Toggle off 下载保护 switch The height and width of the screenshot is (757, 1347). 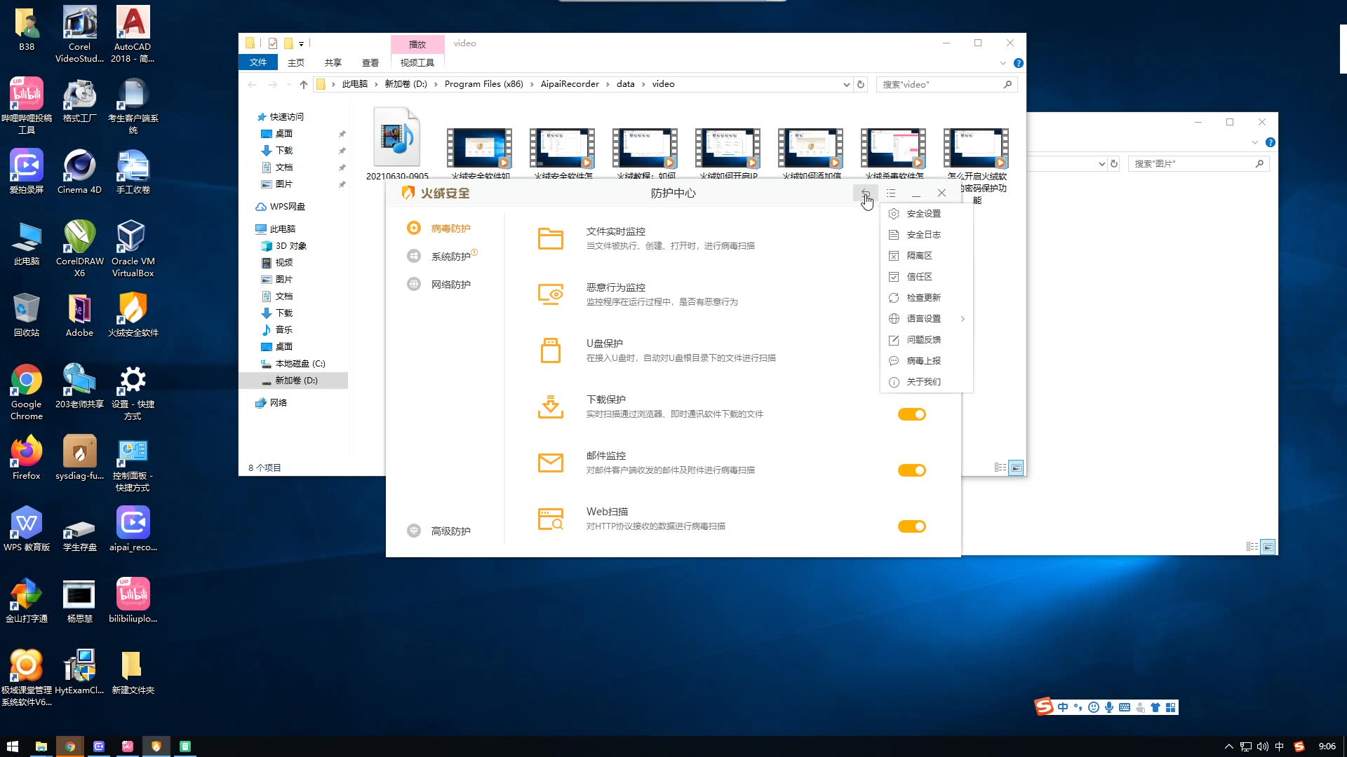point(911,414)
